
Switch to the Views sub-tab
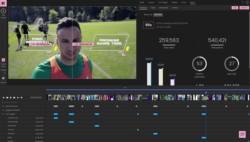pyautogui.click(x=153, y=8)
